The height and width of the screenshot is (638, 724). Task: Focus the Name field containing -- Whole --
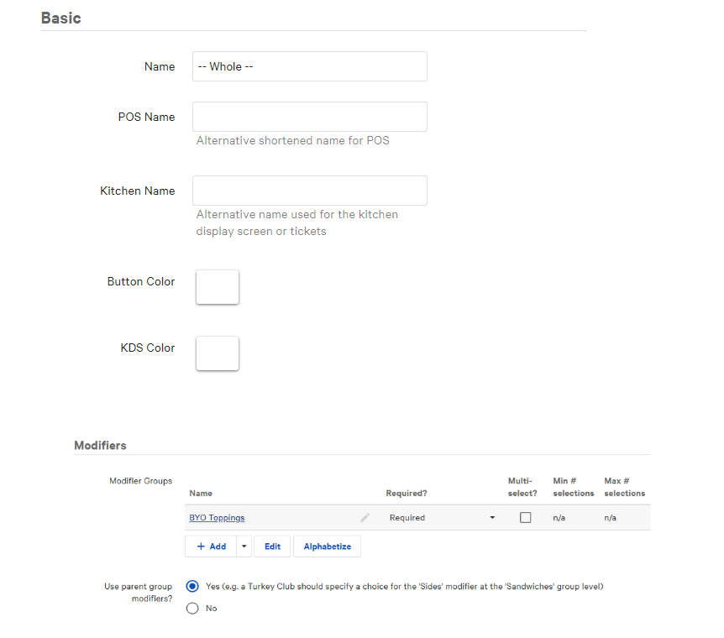(x=309, y=66)
